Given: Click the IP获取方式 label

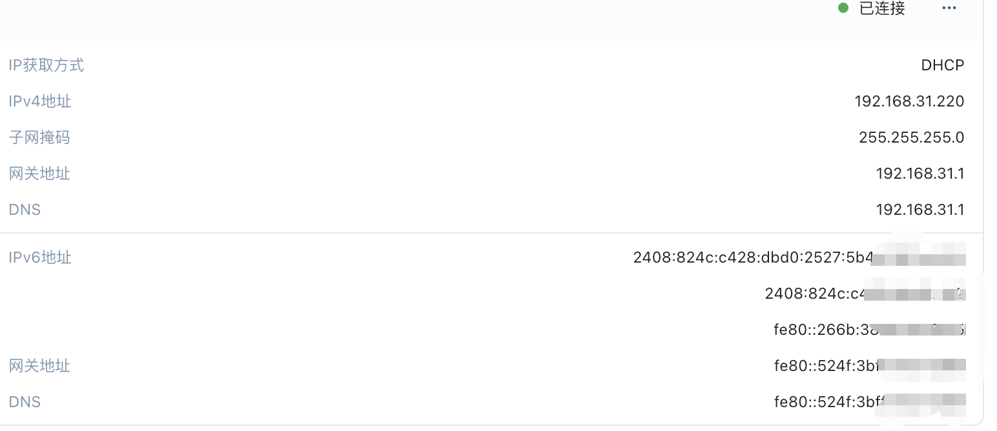Looking at the screenshot, I should tap(46, 65).
